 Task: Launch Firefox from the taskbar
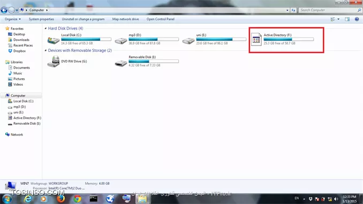[61, 199]
